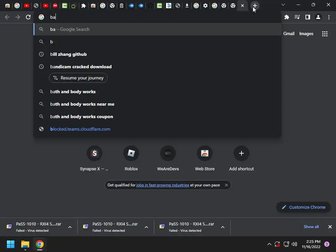The height and width of the screenshot is (252, 336).
Task: Dismiss the Get qualified promo
Action: coord(226,185)
